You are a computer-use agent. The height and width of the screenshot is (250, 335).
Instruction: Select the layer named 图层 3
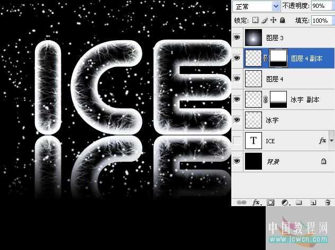coord(275,38)
